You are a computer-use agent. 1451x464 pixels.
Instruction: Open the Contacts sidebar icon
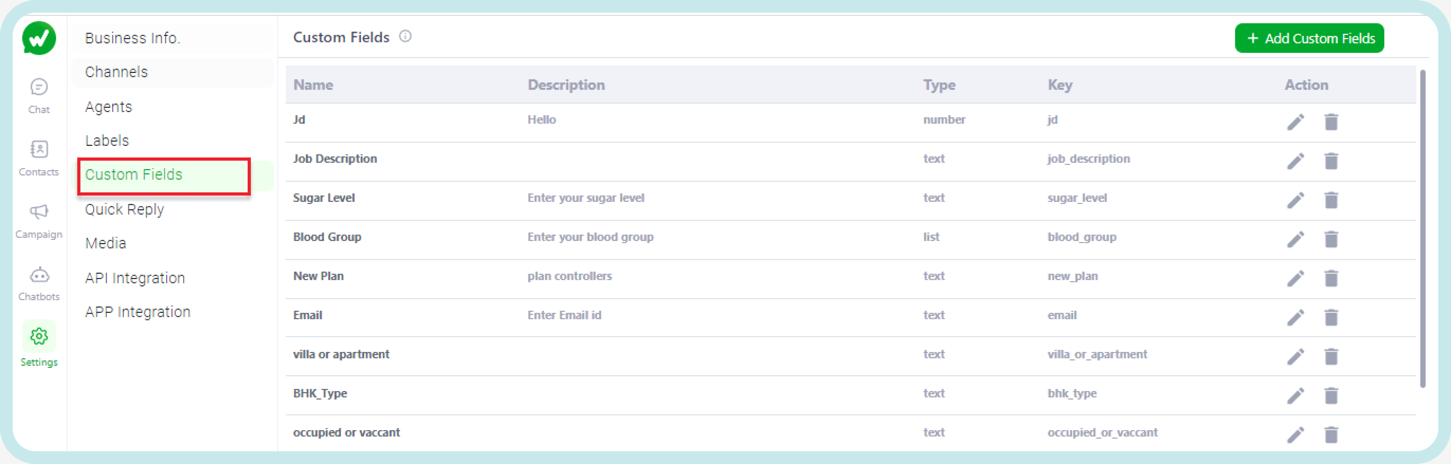39,149
